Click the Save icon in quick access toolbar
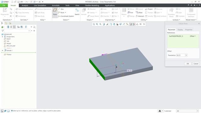The height and width of the screenshot is (113, 201). click(19, 2)
